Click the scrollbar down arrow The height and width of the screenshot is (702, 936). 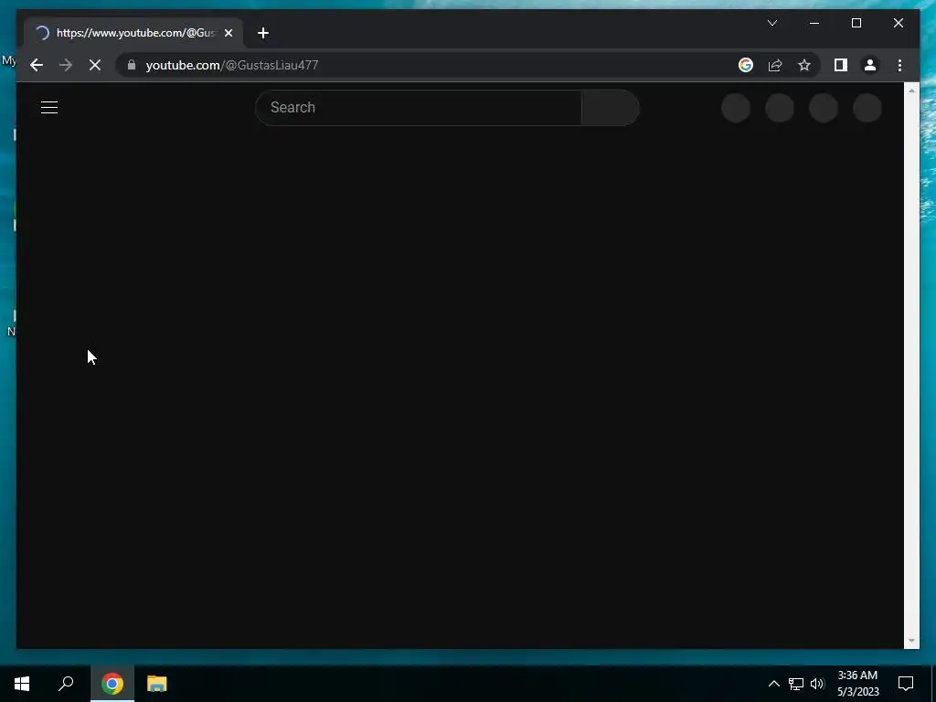tap(911, 641)
